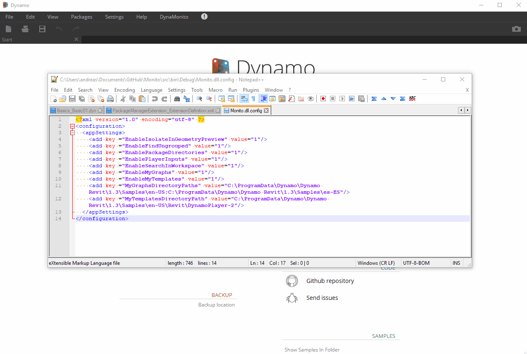Click Backup location link in Dynamo
Screen dimensions: 527x354
point(216,305)
